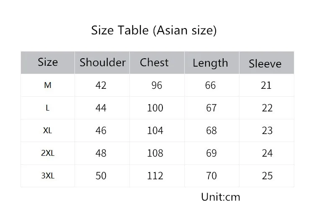Viewport: 314px width, 222px height.
Task: Click sleeve value 25 for 3XL
Action: (267, 176)
